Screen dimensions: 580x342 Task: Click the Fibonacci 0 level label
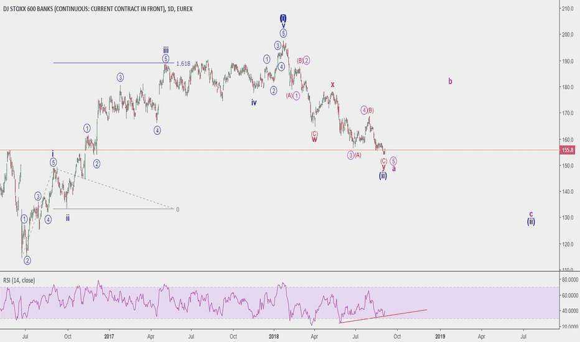tap(177, 210)
